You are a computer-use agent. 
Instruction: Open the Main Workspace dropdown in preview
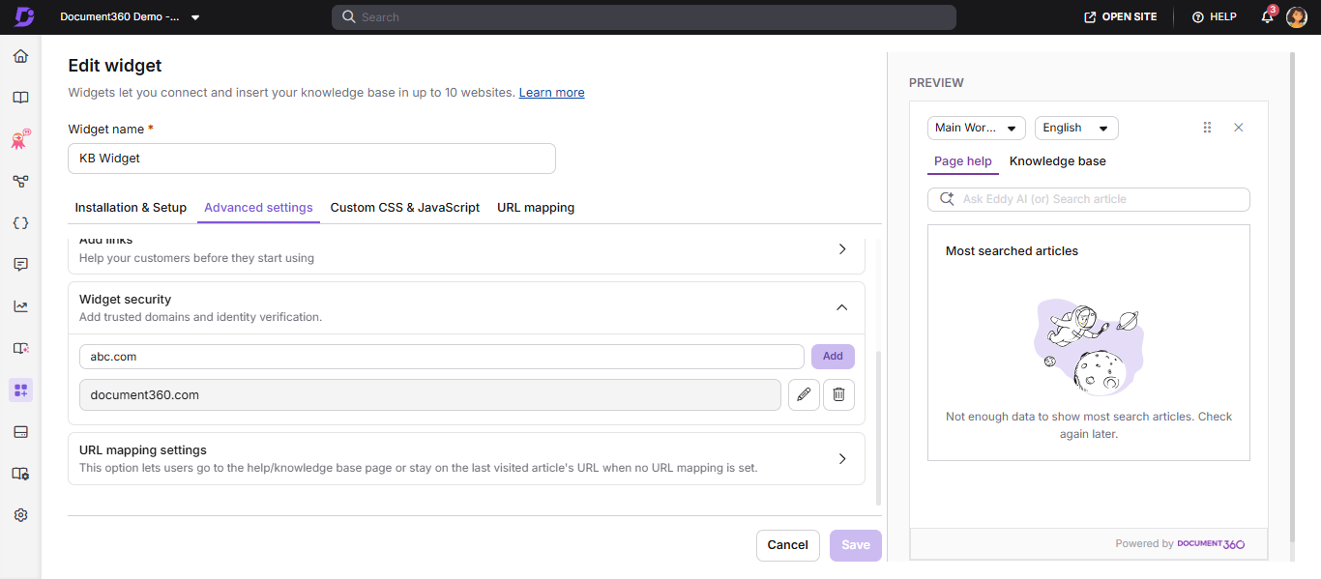pos(977,128)
